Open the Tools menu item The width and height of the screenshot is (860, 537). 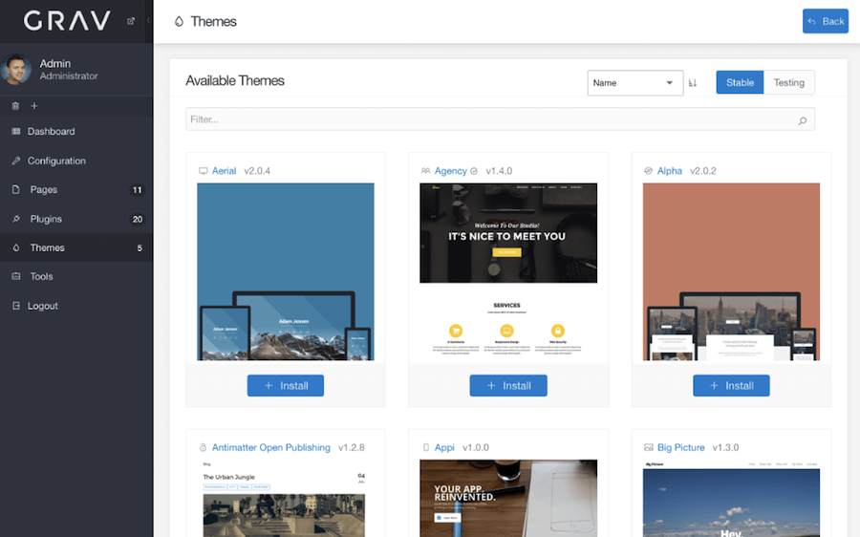click(76, 276)
